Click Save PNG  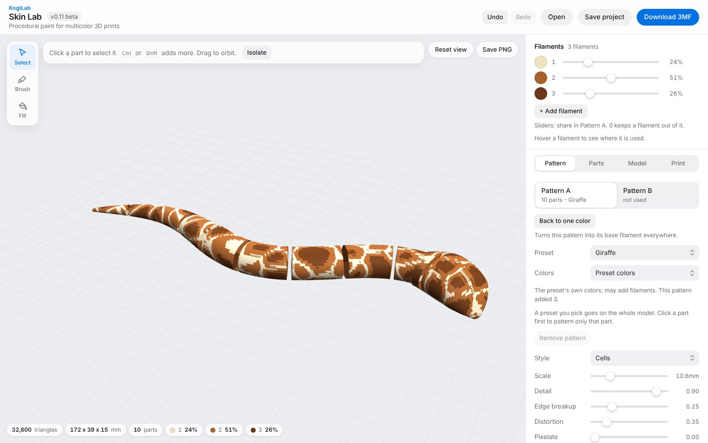(x=497, y=50)
